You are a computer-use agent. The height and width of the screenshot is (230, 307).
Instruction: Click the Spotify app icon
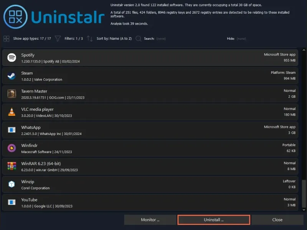pyautogui.click(x=12, y=58)
